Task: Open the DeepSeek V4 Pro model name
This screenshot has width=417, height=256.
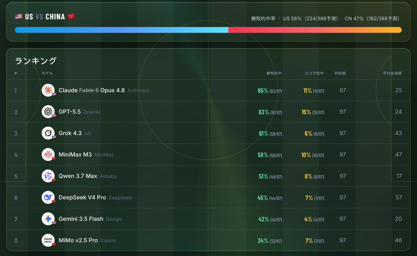Action: [82, 197]
